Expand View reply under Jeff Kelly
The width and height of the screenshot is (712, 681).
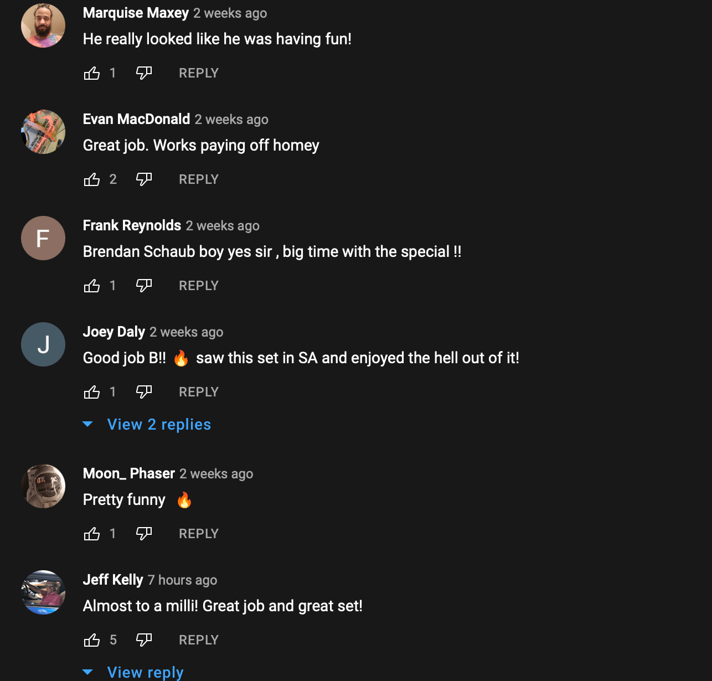145,672
